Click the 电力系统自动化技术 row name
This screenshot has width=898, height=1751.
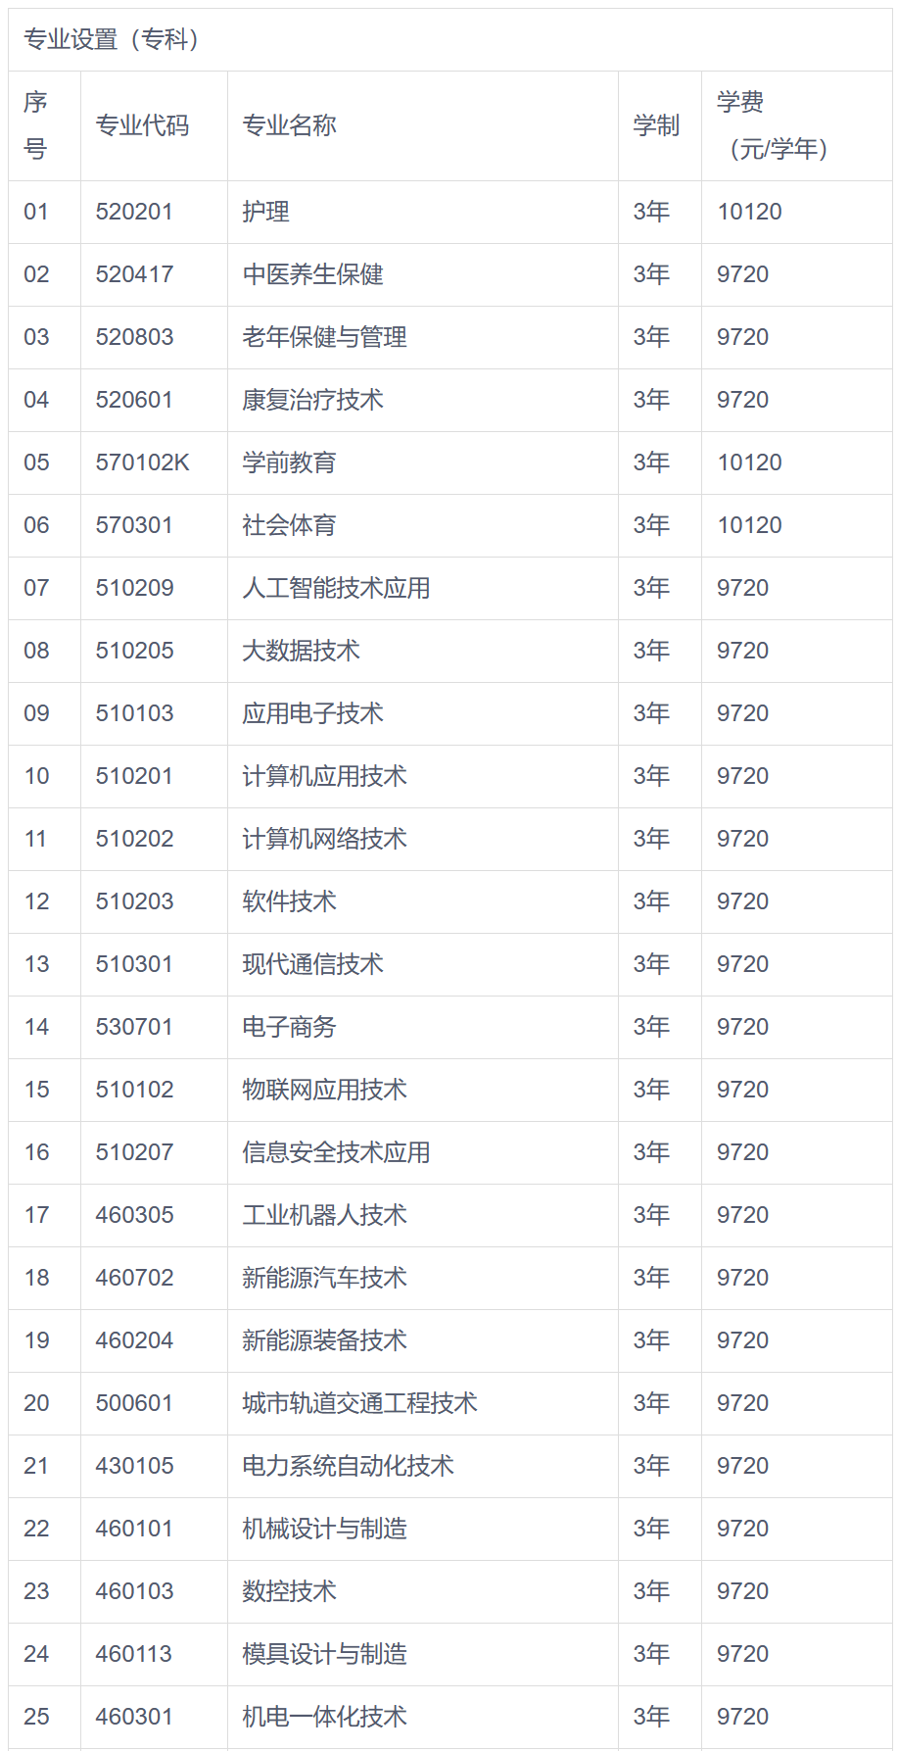pyautogui.click(x=348, y=1466)
